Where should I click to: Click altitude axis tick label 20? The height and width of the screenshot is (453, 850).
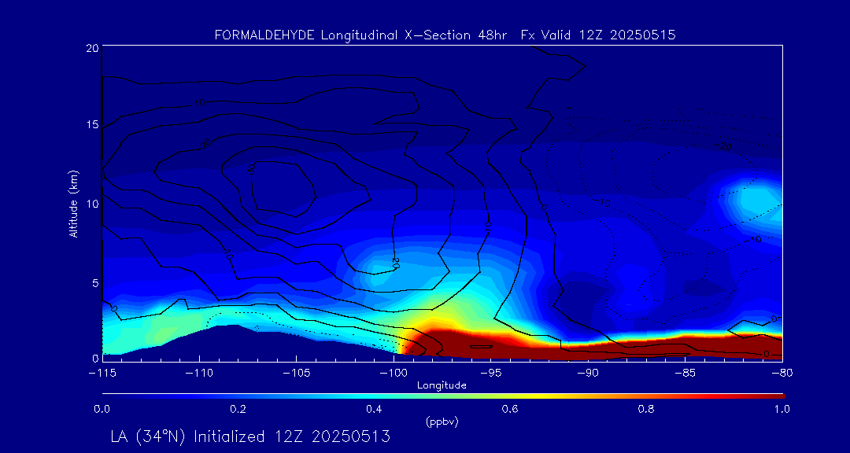click(x=91, y=48)
